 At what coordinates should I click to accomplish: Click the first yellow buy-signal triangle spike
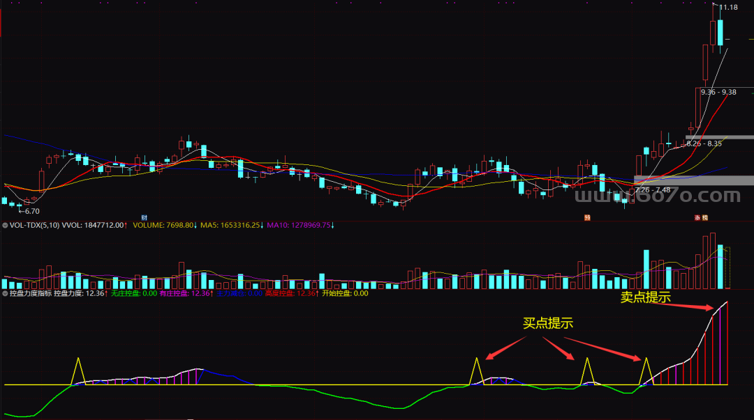point(78,370)
